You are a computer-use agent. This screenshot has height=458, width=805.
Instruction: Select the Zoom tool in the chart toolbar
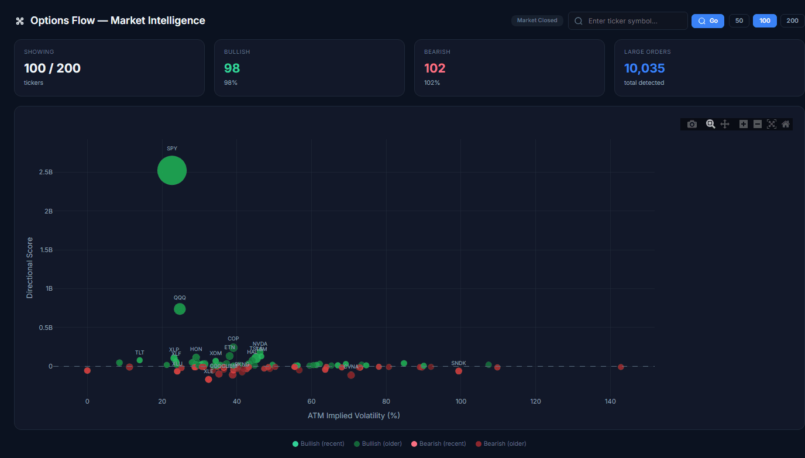[x=710, y=124]
